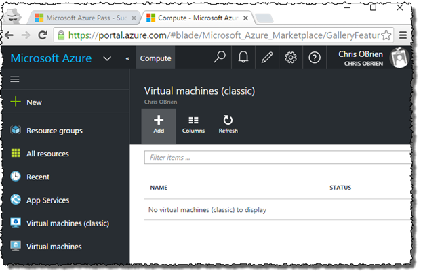Viewport: 423px width, 277px height.
Task: Click the browser address bar URL
Action: [224, 35]
